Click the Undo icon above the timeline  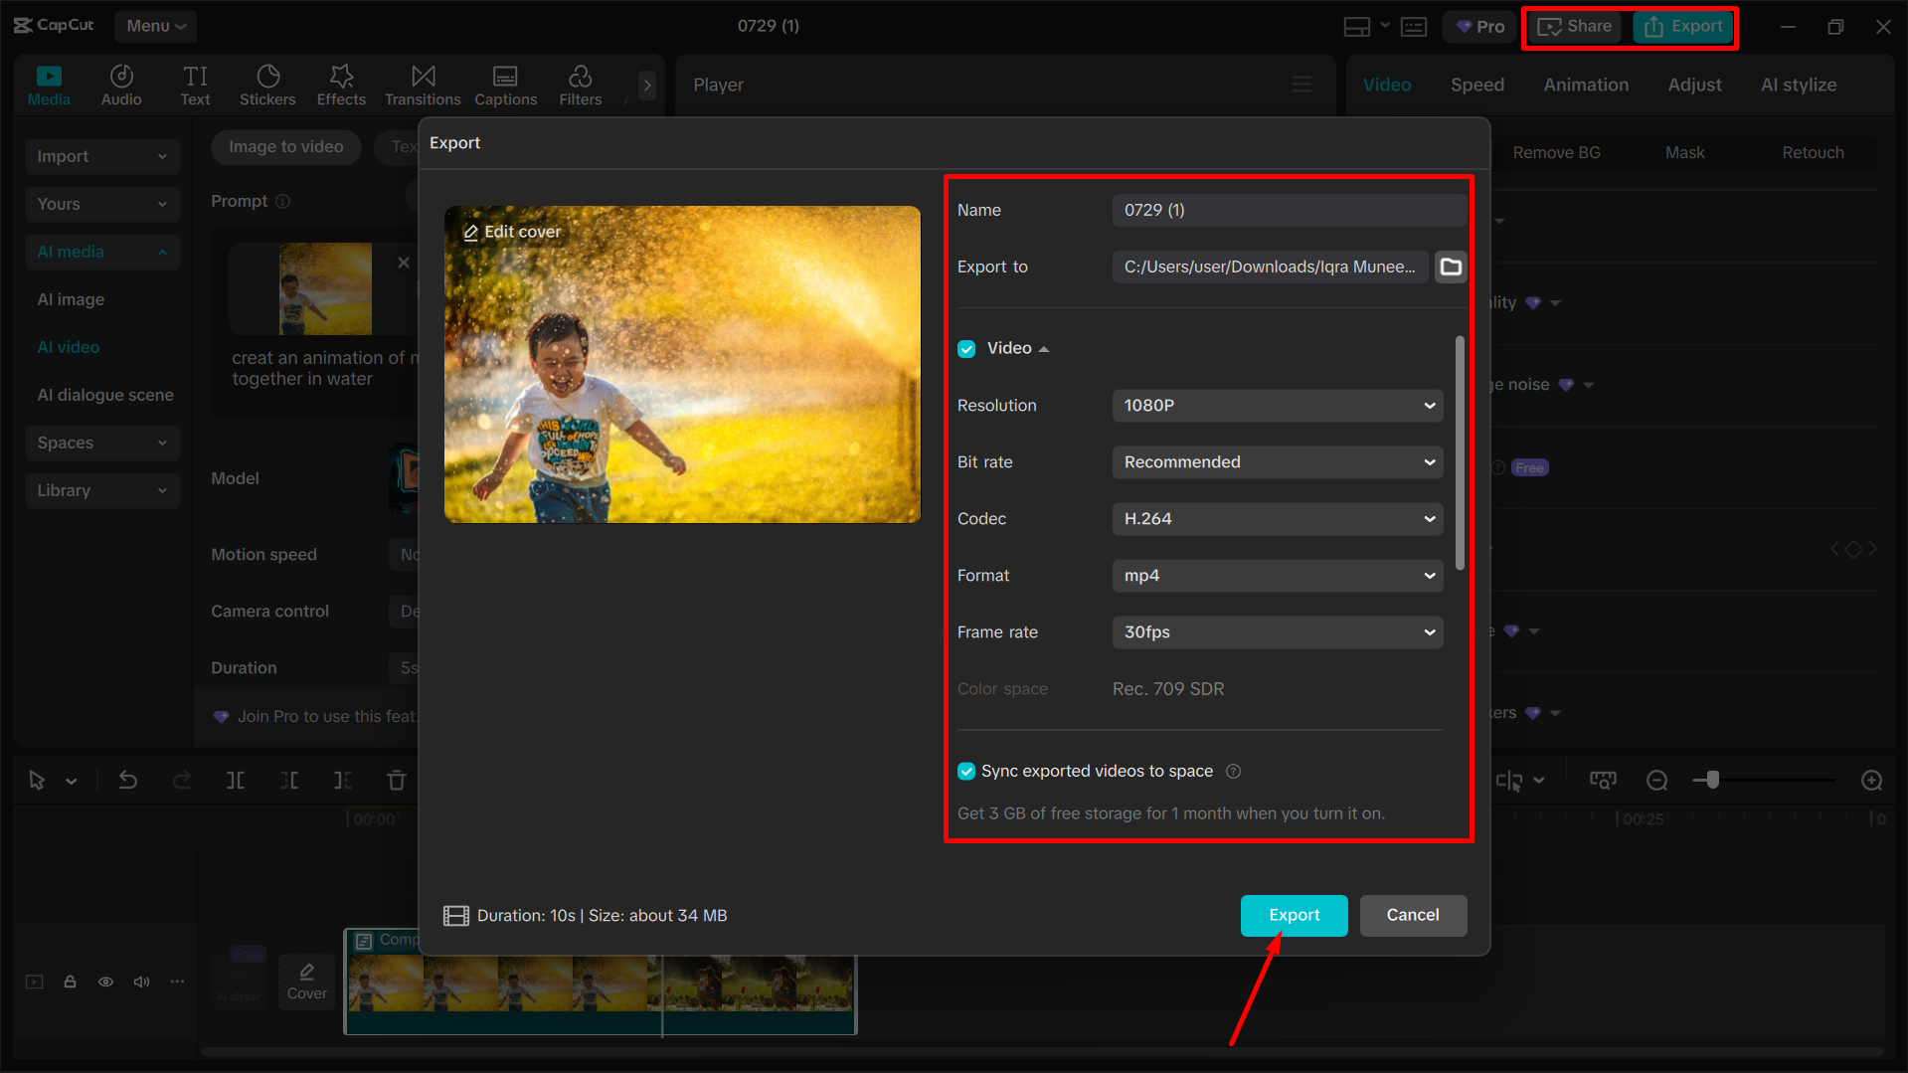click(x=128, y=780)
